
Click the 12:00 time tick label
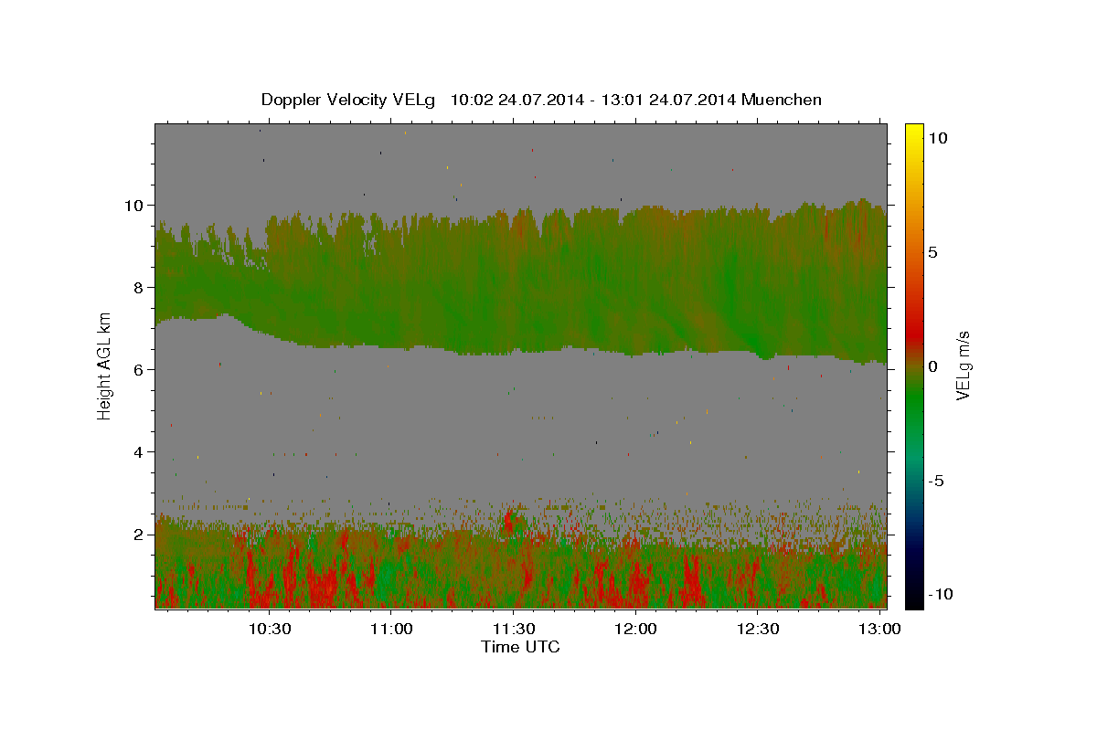635,630
